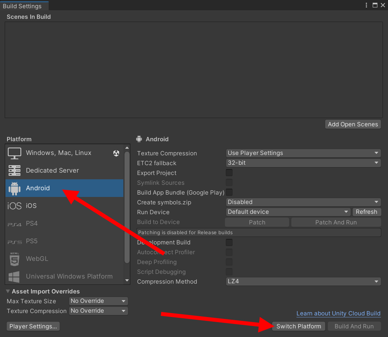
Task: Open the Max Texture Size override dropdown
Action: pos(99,301)
